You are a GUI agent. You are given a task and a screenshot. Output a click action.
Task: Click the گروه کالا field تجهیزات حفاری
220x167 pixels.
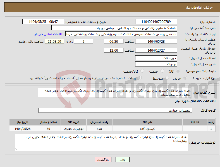(x=115, y=110)
